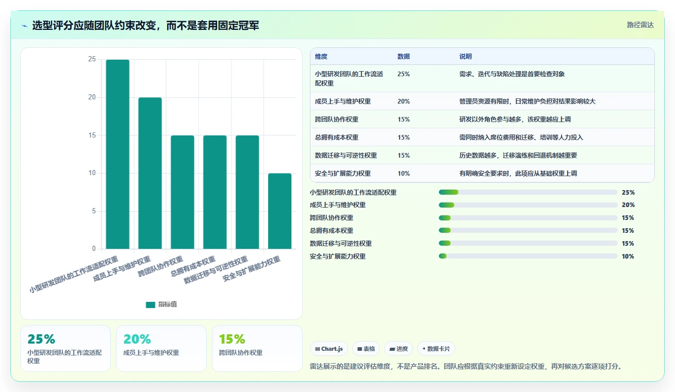Click the 表格 tag chip
Image resolution: width=675 pixels, height=392 pixels.
pyautogui.click(x=366, y=349)
